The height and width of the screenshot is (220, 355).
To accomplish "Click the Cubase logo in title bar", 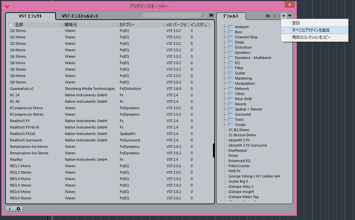I will 7,6.
